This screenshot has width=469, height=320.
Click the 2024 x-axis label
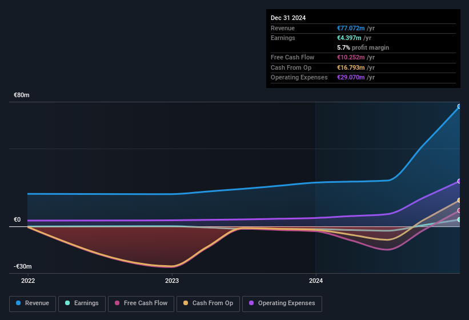click(316, 281)
